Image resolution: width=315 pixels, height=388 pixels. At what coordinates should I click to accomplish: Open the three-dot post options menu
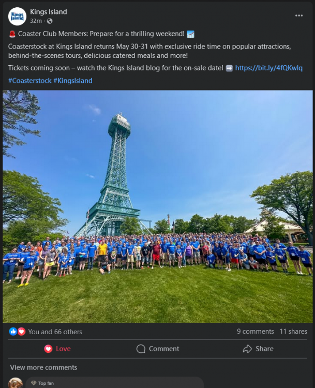(298, 16)
